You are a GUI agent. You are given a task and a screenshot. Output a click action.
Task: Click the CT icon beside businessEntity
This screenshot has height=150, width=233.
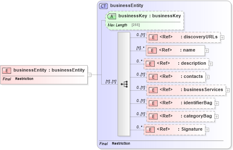[103, 6]
